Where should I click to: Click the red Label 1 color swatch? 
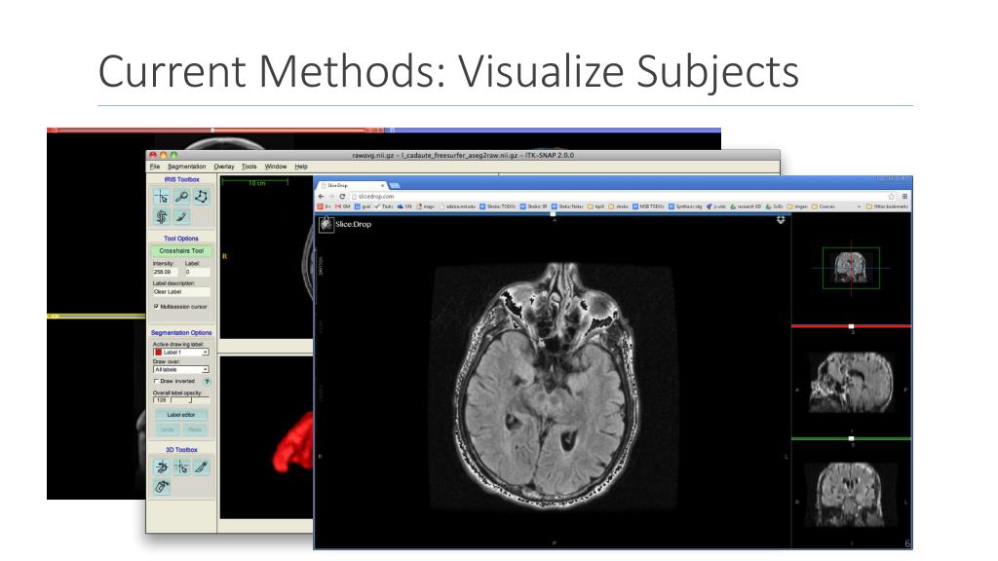159,353
